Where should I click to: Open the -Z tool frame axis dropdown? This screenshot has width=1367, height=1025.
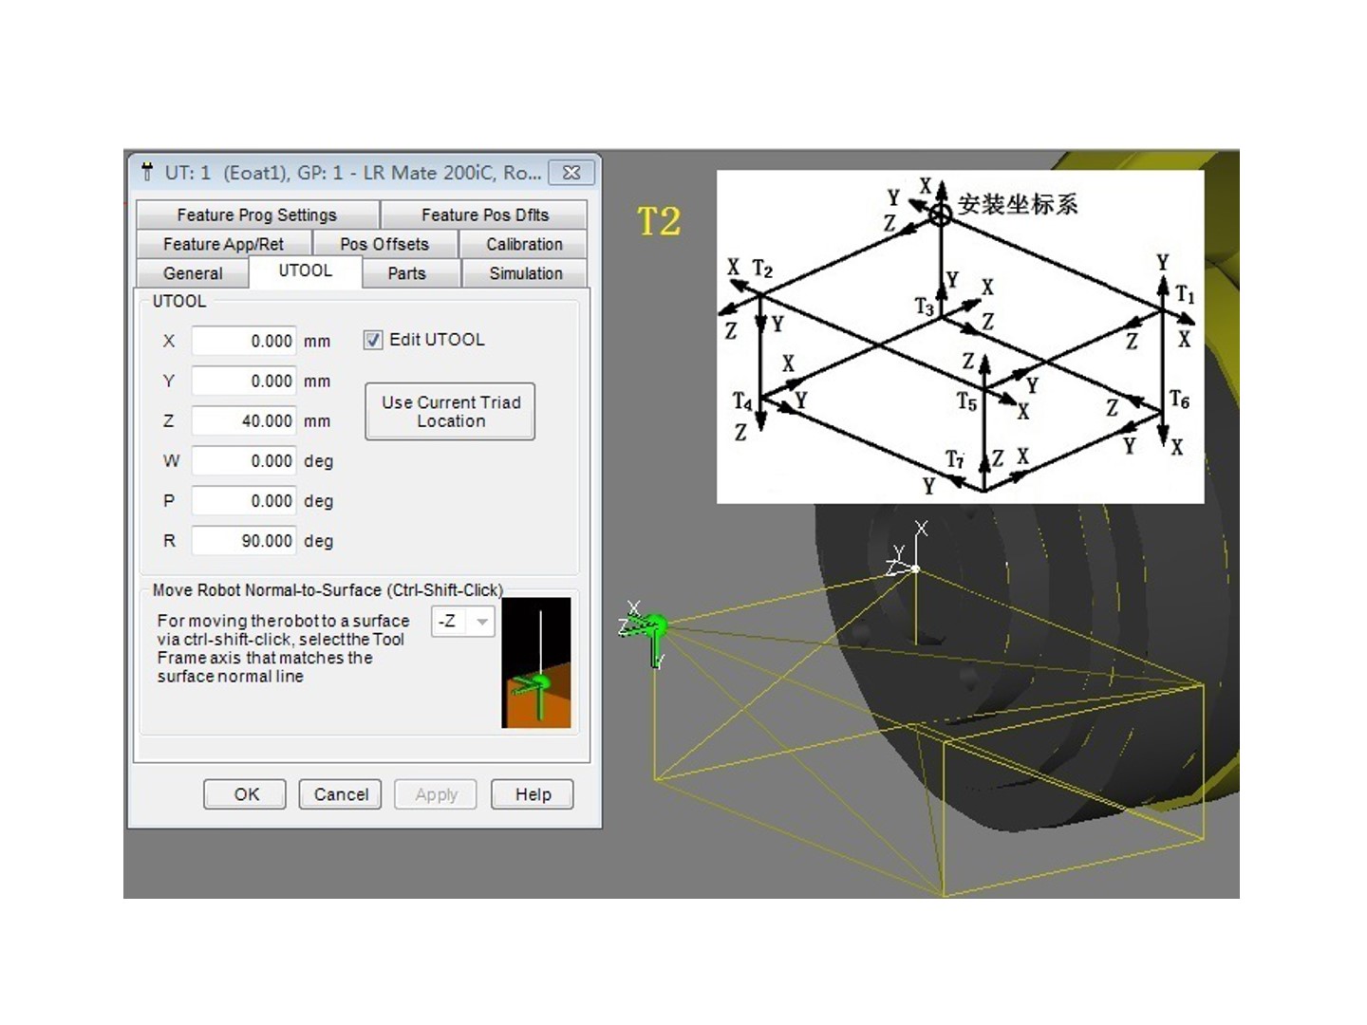point(482,622)
